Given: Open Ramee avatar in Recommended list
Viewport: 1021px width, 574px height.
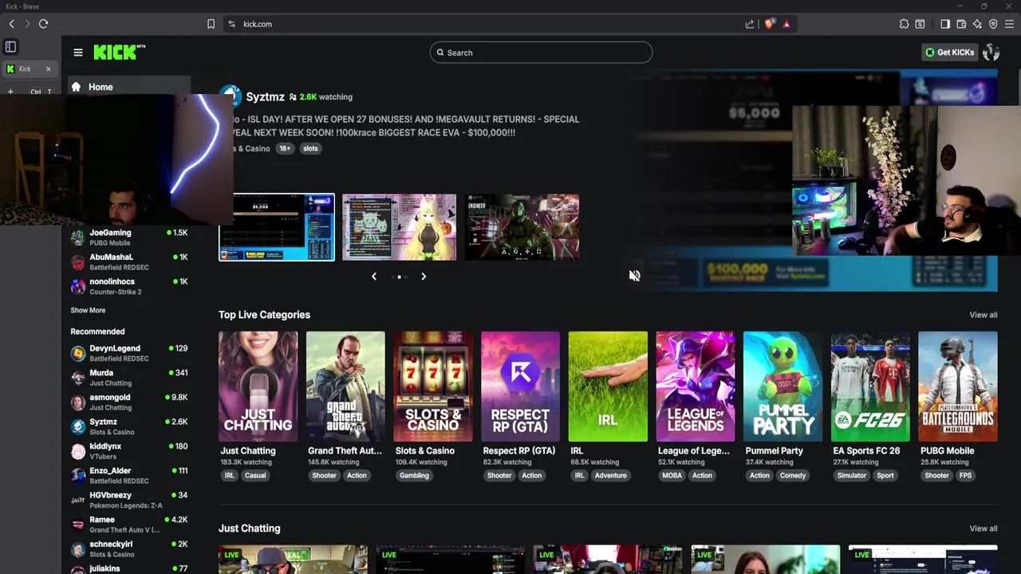Looking at the screenshot, I should click(x=77, y=525).
